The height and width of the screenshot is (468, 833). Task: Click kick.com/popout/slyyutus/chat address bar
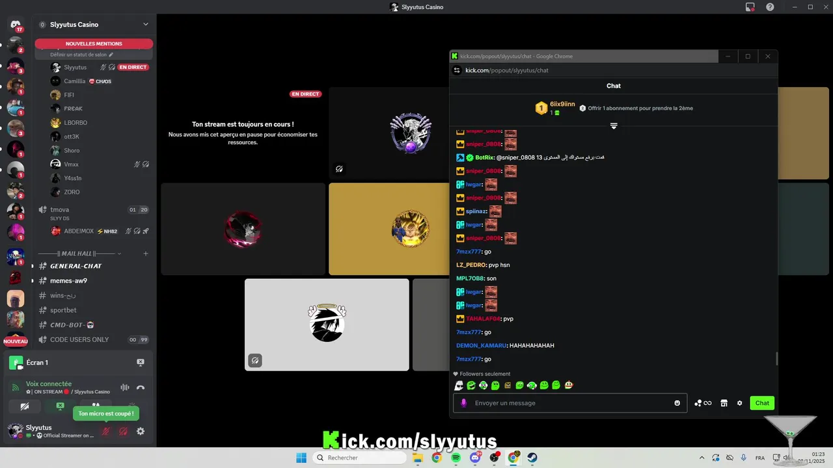pyautogui.click(x=507, y=70)
